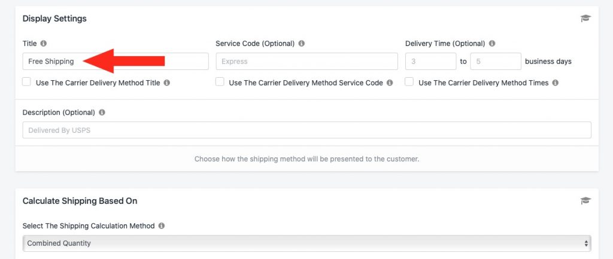Open the Combined Quantity calculation method dropdown

(307, 243)
